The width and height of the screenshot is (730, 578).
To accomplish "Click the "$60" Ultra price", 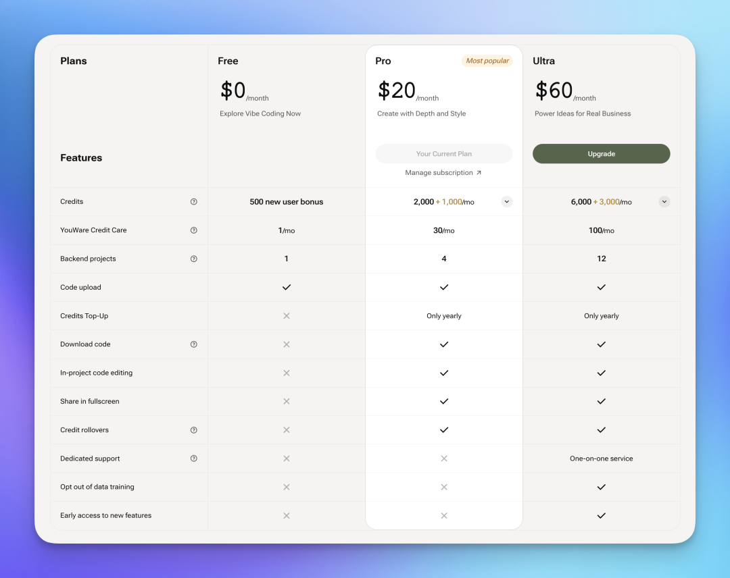I will click(554, 90).
